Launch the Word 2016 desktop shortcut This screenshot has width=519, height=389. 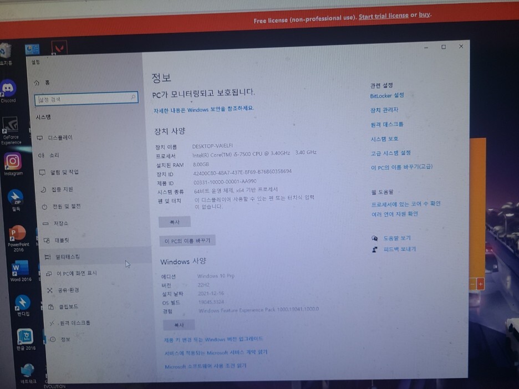coord(21,270)
